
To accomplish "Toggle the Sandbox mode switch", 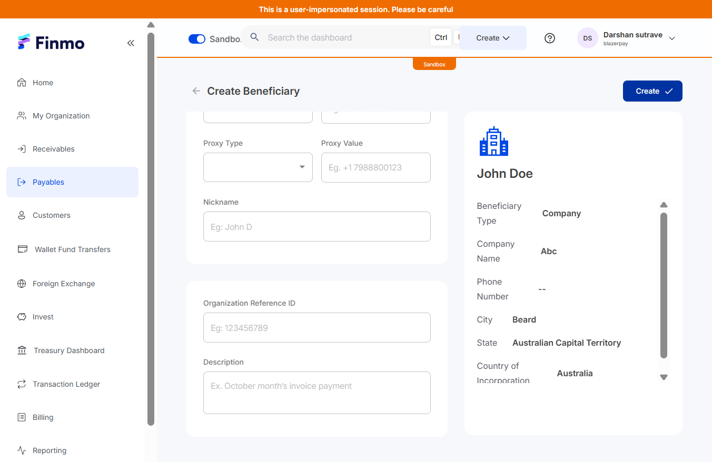I will click(197, 39).
